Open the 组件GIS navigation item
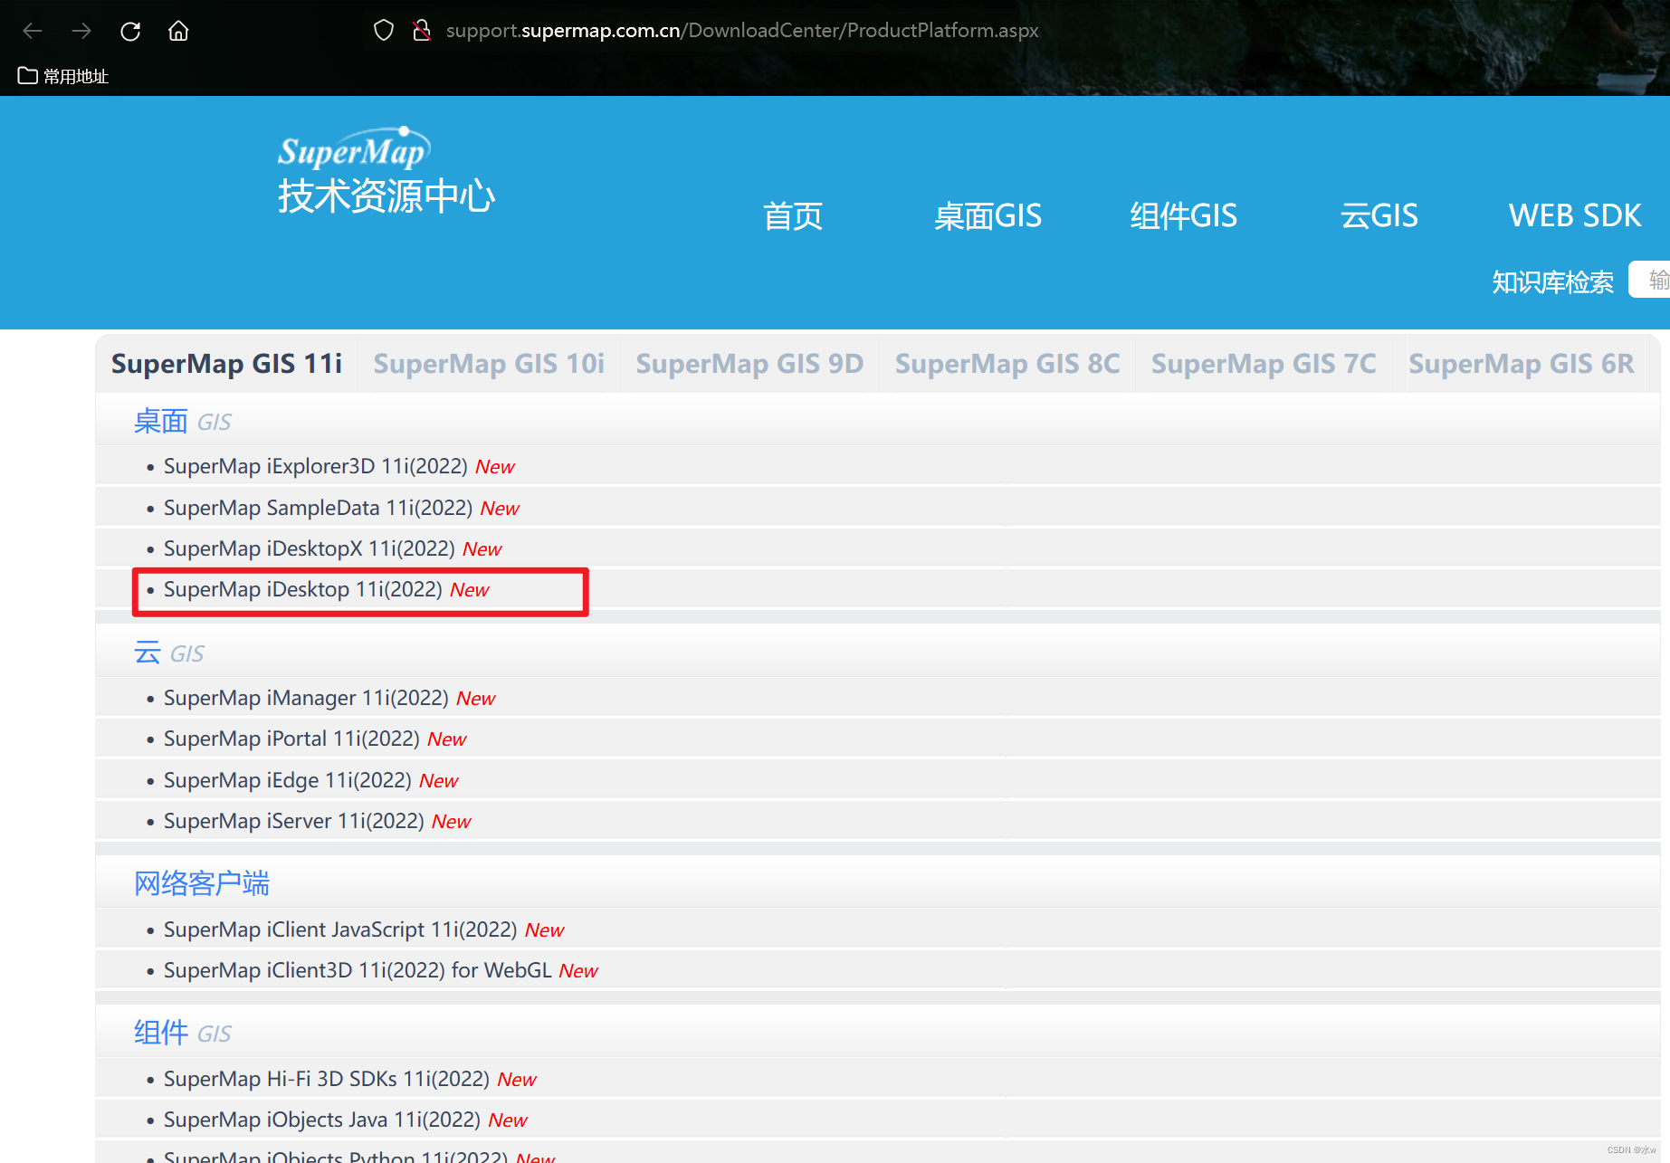The width and height of the screenshot is (1670, 1163). (1183, 216)
